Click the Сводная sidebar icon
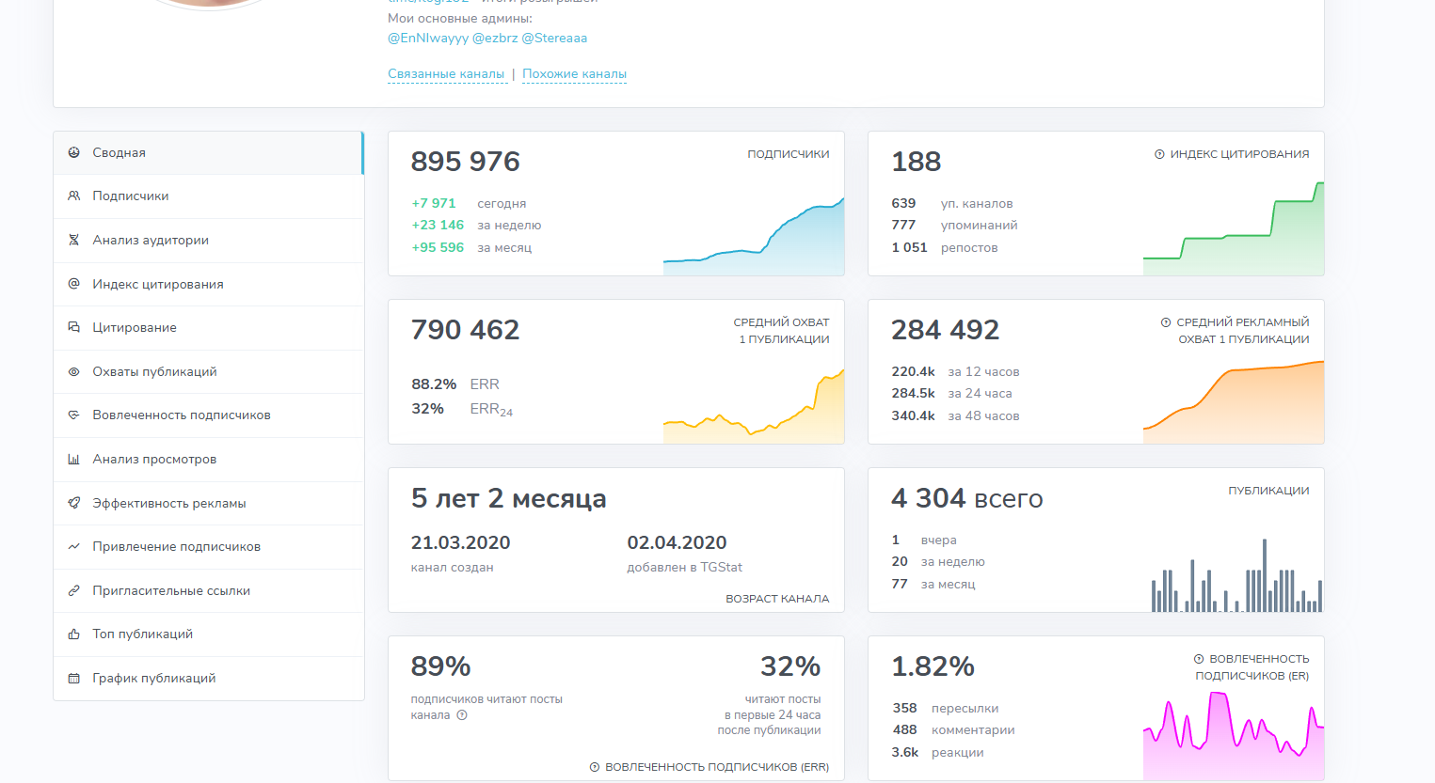 click(74, 152)
